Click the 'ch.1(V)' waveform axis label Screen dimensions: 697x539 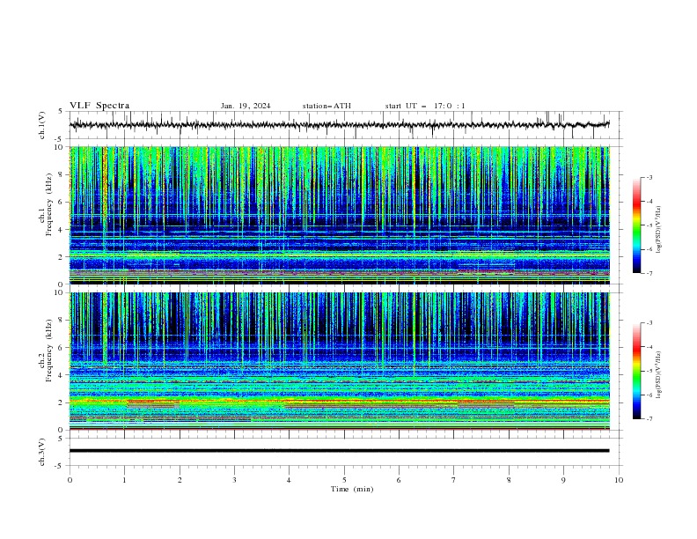click(x=42, y=125)
